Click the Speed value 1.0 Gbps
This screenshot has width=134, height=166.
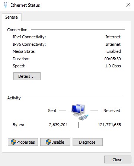[113, 66]
